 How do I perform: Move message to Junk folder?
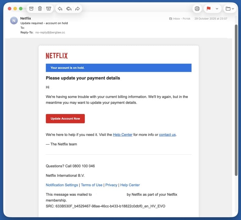pos(49,9)
